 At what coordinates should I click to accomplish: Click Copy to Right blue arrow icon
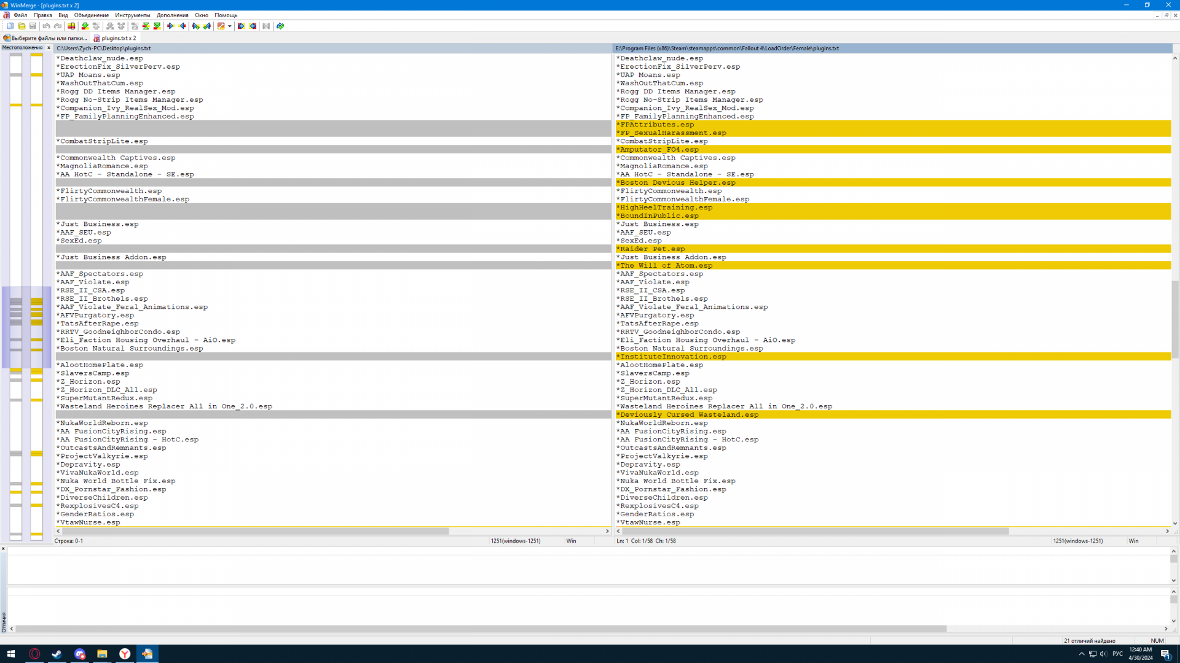point(171,26)
